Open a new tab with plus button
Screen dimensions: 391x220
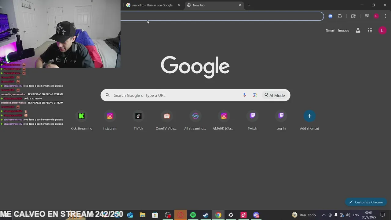tap(249, 5)
